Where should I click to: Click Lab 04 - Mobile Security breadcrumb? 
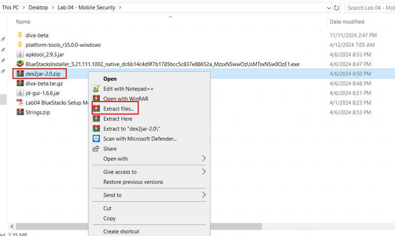pos(86,7)
